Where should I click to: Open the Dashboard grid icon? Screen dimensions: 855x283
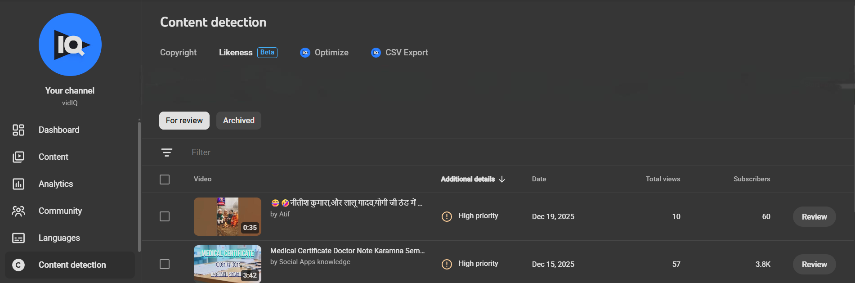click(18, 130)
